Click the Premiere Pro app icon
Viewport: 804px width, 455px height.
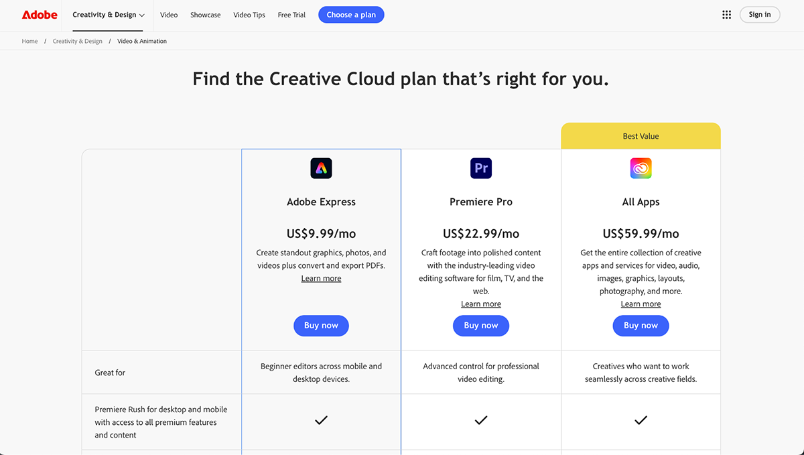(x=481, y=168)
